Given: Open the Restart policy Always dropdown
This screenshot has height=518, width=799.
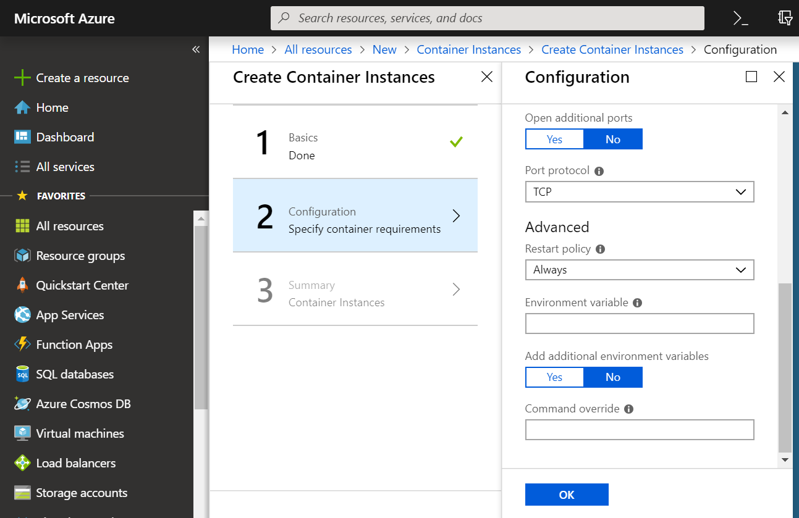Looking at the screenshot, I should pos(640,270).
